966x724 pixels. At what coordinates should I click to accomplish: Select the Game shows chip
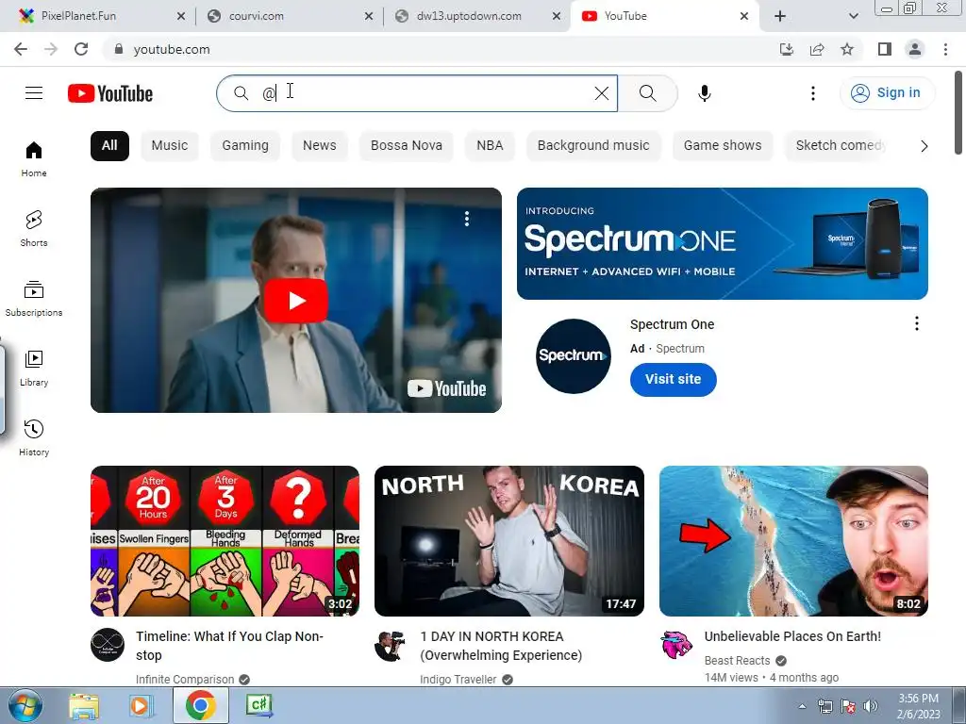723,146
